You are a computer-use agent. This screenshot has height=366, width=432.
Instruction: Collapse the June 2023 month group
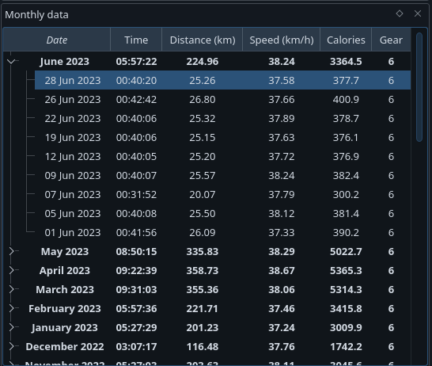point(11,62)
